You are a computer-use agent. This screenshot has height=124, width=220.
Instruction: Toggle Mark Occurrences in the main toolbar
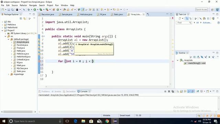(83, 10)
